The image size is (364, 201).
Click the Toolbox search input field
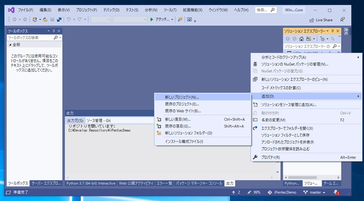click(30, 37)
